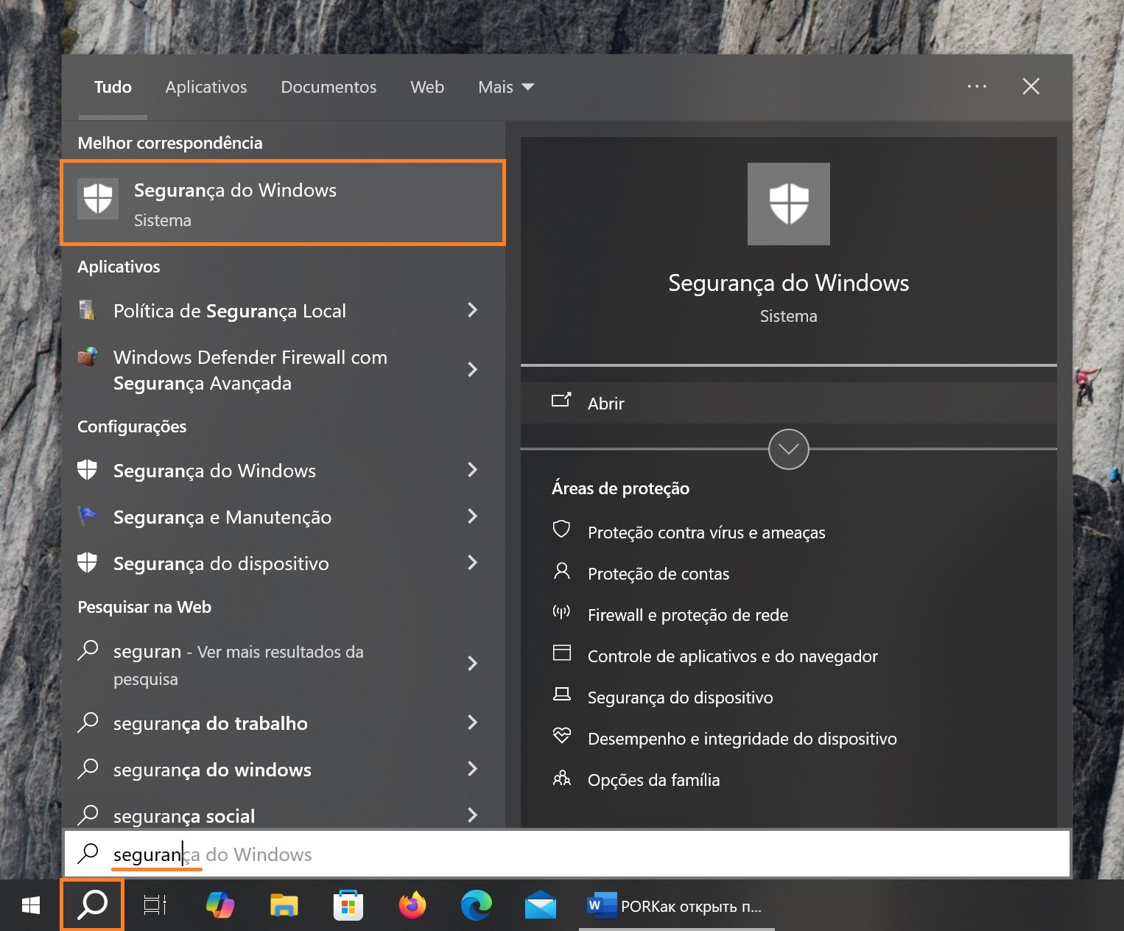The height and width of the screenshot is (931, 1124).
Task: Open Segurança do dispositivo settings result
Action: [283, 563]
